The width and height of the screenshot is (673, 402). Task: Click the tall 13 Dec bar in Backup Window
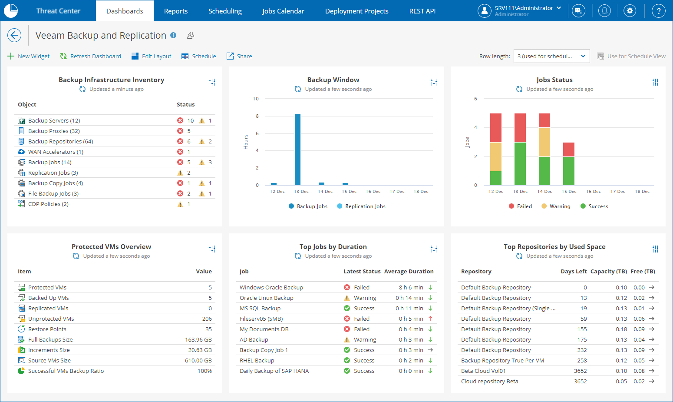(x=297, y=150)
